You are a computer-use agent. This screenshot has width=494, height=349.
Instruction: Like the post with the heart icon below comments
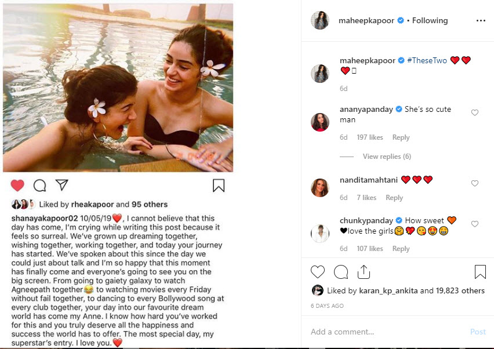[x=318, y=271]
